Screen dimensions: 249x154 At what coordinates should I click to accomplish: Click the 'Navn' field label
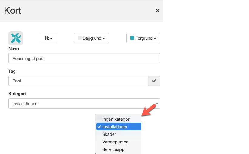[x=14, y=49]
